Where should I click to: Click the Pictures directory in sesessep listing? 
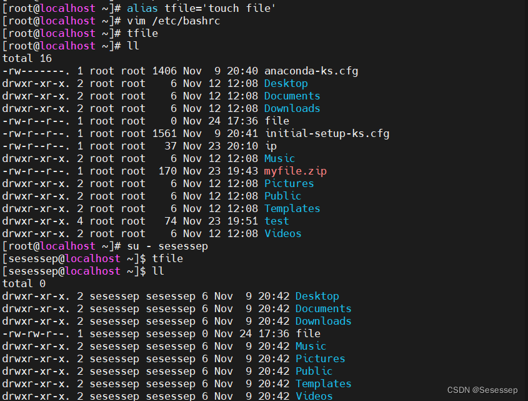pyautogui.click(x=320, y=358)
